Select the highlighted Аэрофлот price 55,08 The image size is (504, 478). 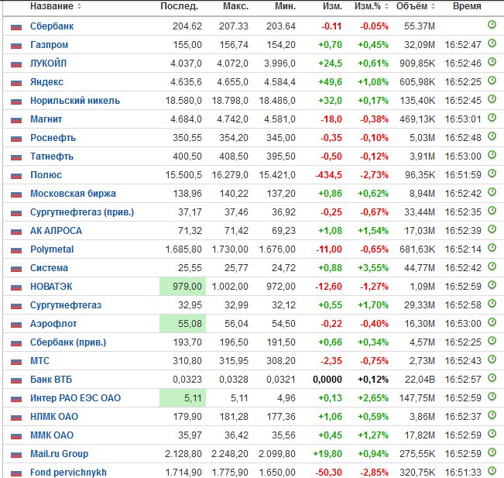[183, 324]
